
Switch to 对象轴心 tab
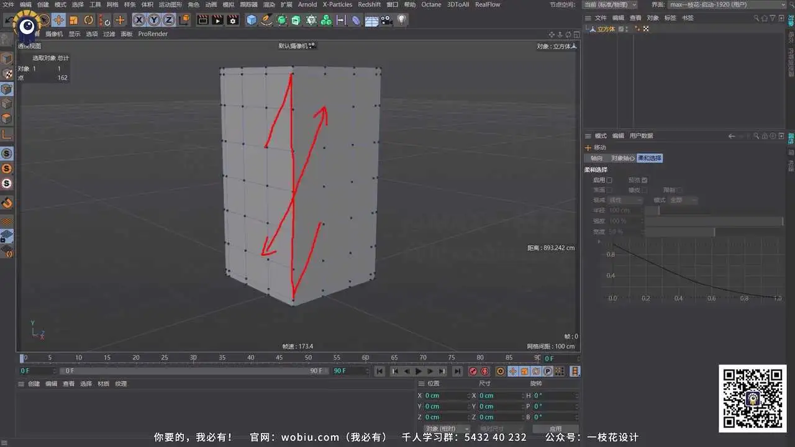click(622, 158)
